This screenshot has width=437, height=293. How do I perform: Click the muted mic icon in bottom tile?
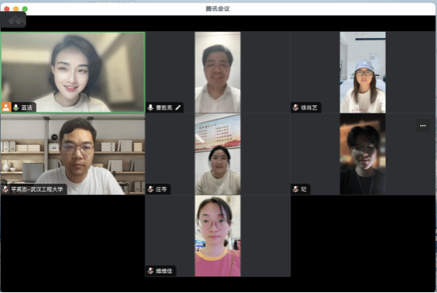(x=150, y=271)
